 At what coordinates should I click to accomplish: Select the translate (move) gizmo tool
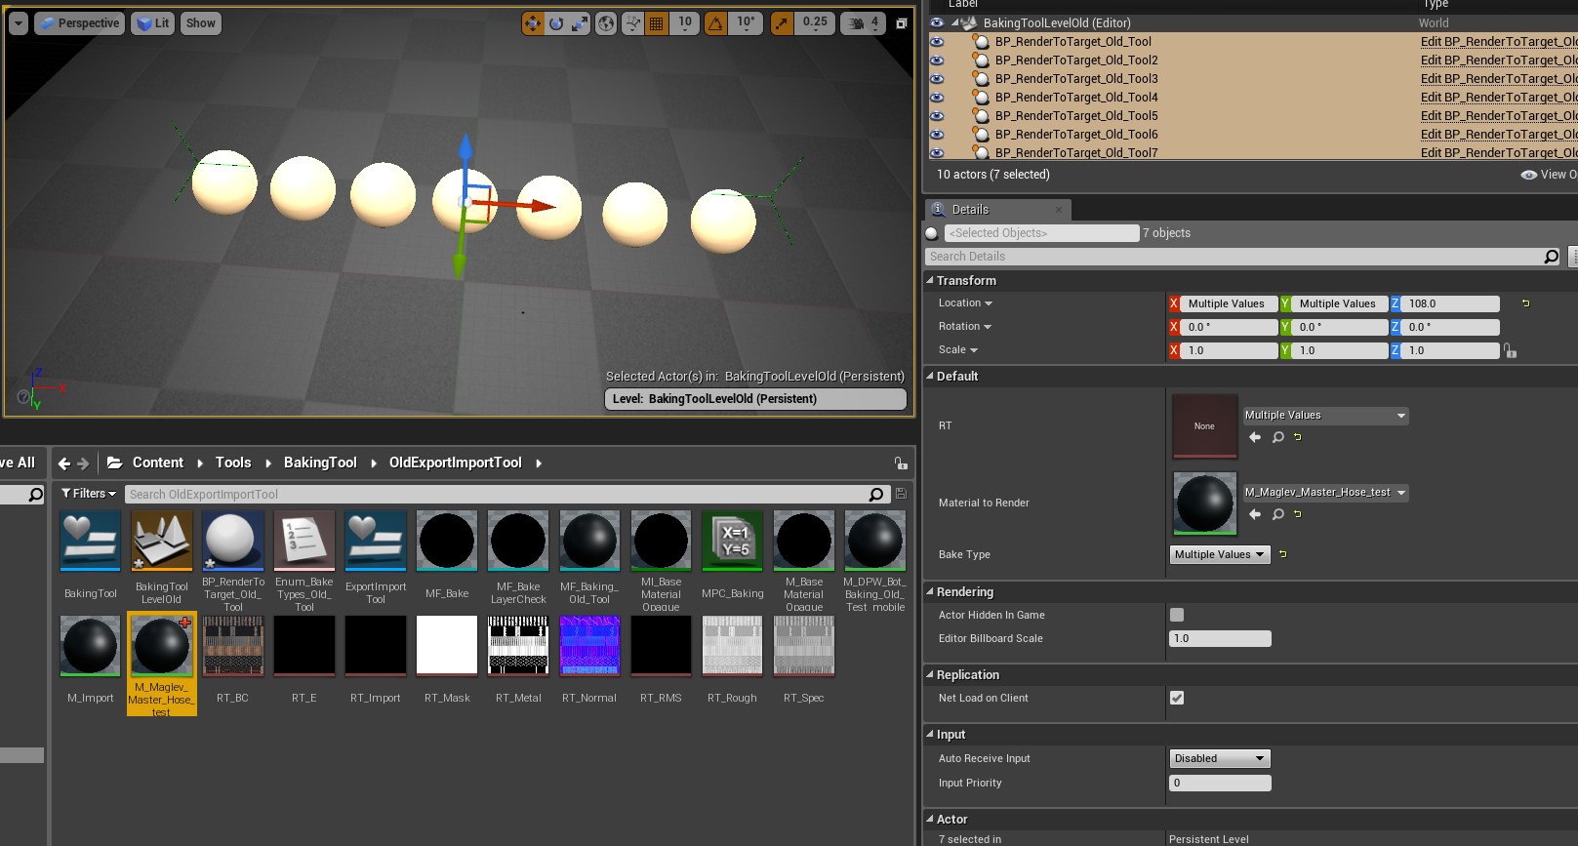tap(533, 23)
